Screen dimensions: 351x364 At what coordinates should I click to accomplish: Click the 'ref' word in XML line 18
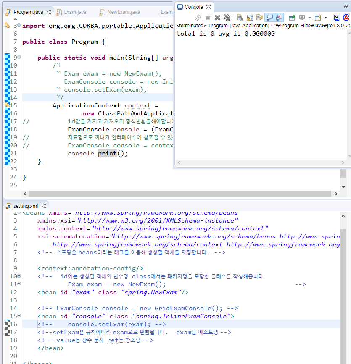pyautogui.click(x=113, y=340)
